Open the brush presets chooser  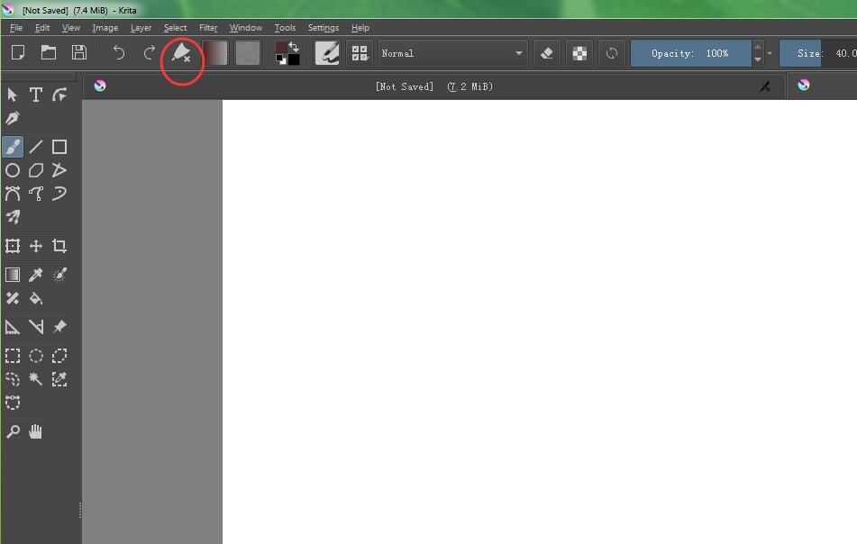[360, 53]
